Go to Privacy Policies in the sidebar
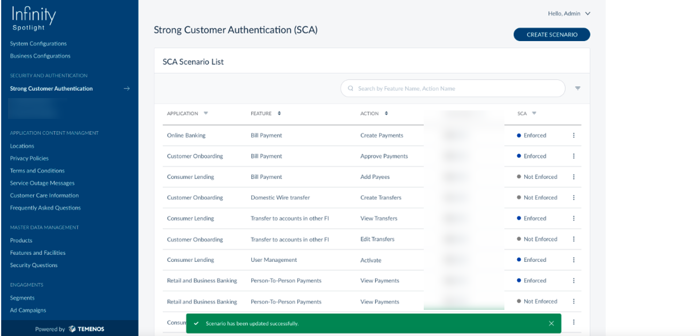Screen dimensions: 700x336 coord(29,158)
